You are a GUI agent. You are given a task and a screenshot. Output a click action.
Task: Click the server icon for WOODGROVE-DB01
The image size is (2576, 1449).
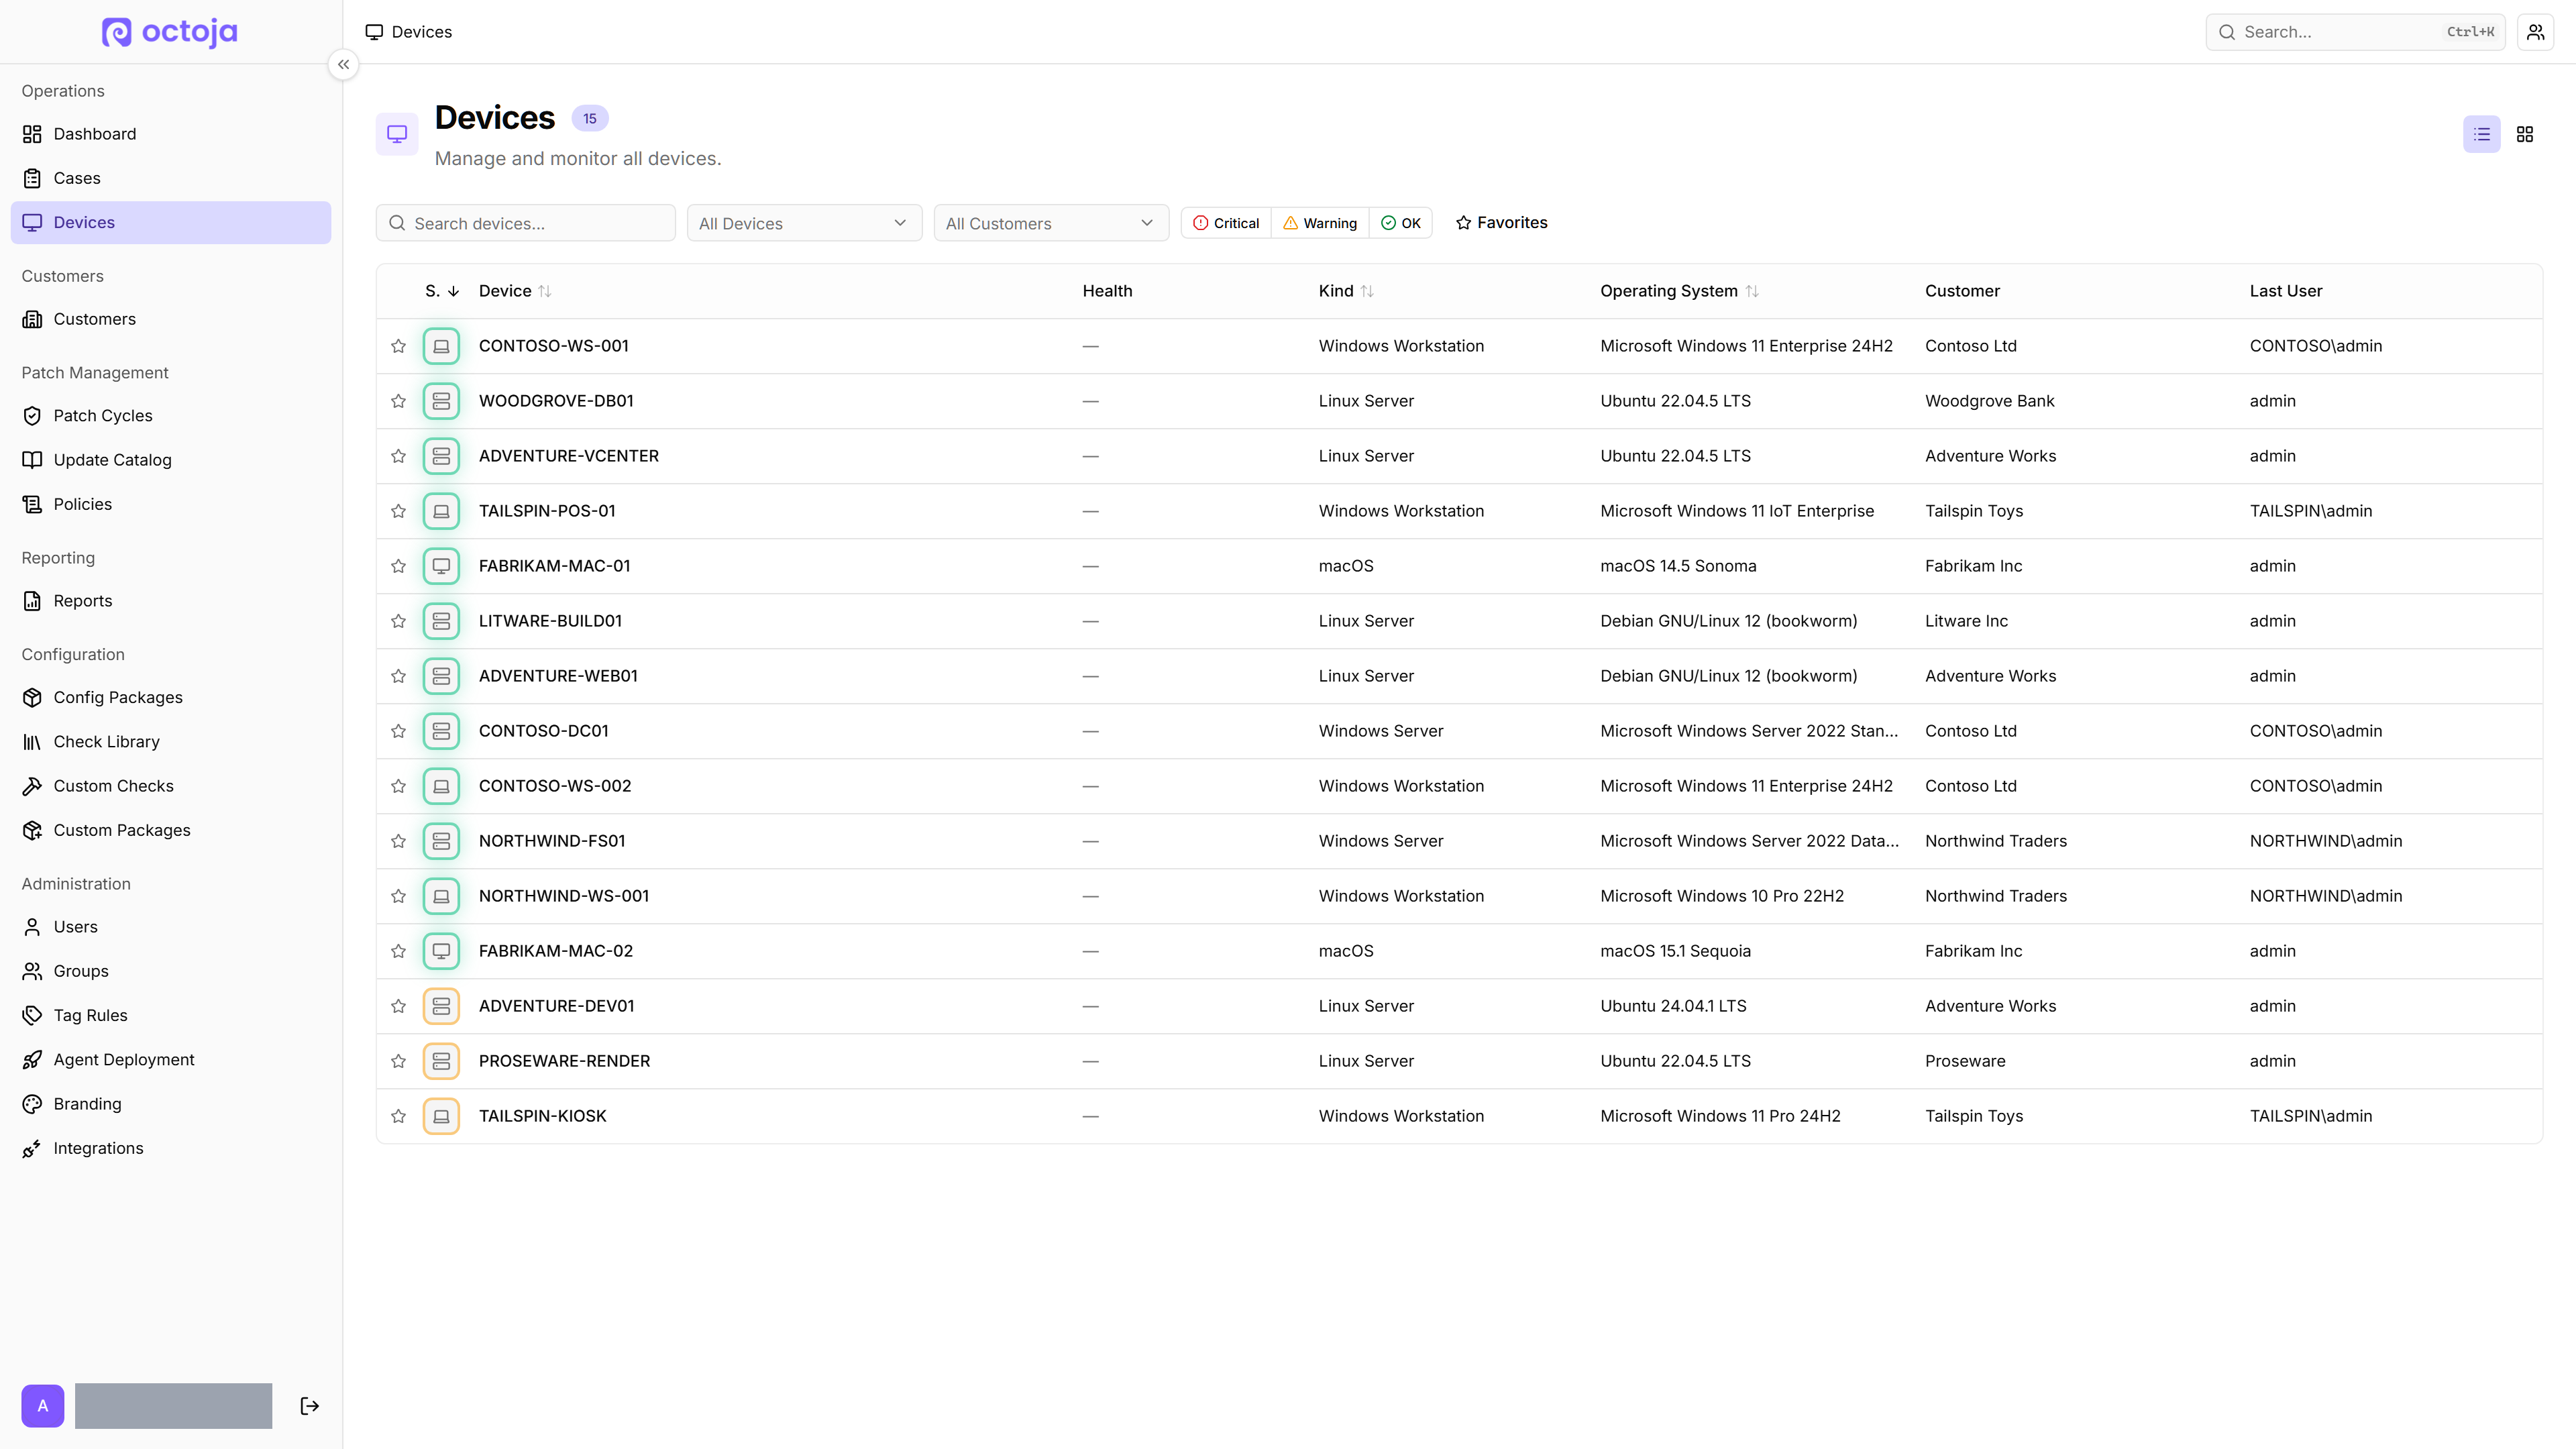[441, 401]
